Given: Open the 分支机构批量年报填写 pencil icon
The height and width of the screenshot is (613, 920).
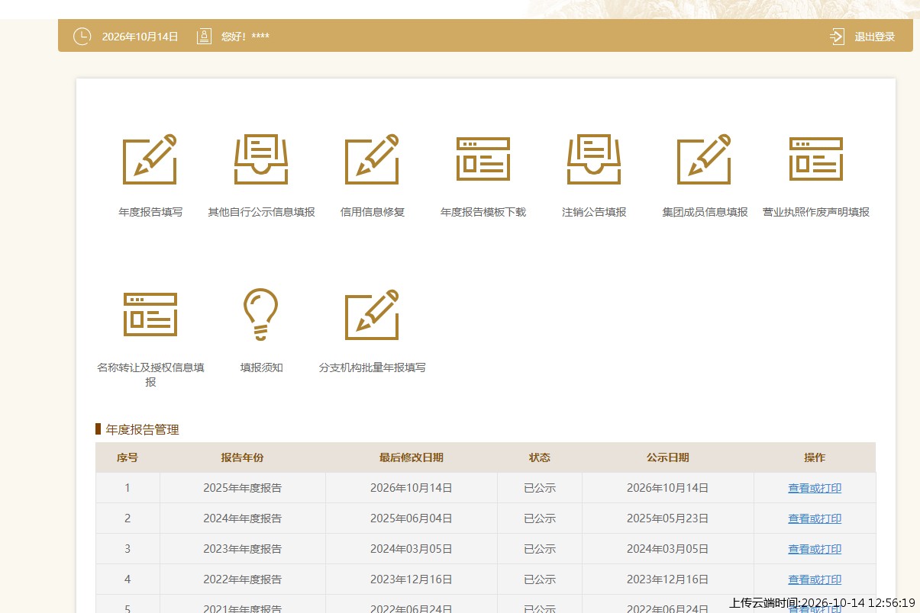Looking at the screenshot, I should pyautogui.click(x=373, y=315).
